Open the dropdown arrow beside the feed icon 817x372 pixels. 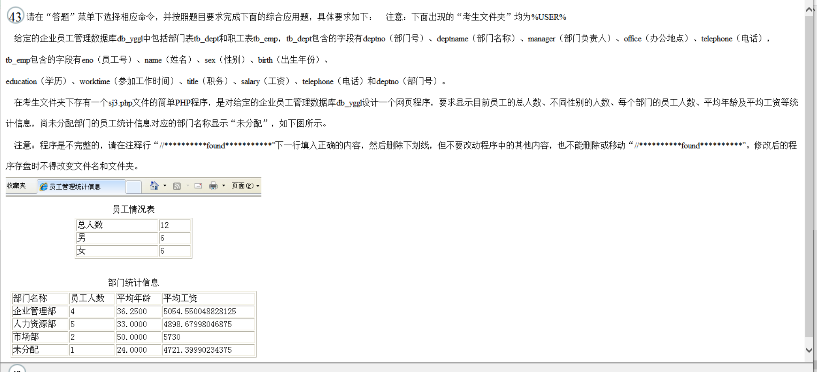187,186
